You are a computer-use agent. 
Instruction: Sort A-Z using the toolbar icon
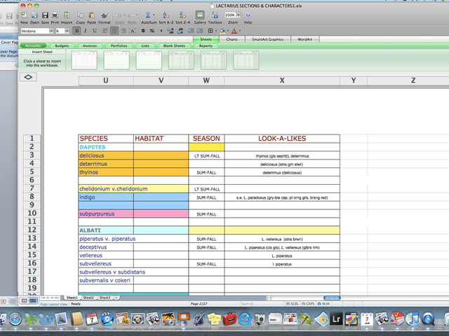click(x=166, y=15)
